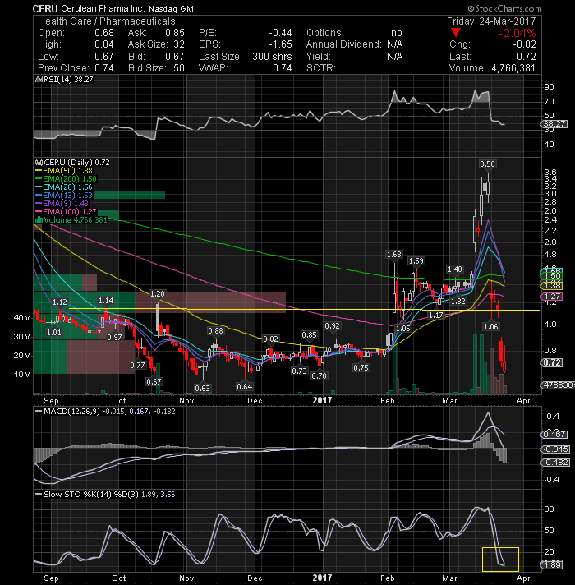This screenshot has width=575, height=585.
Task: Click the 1.68 February high price label
Action: coord(394,255)
